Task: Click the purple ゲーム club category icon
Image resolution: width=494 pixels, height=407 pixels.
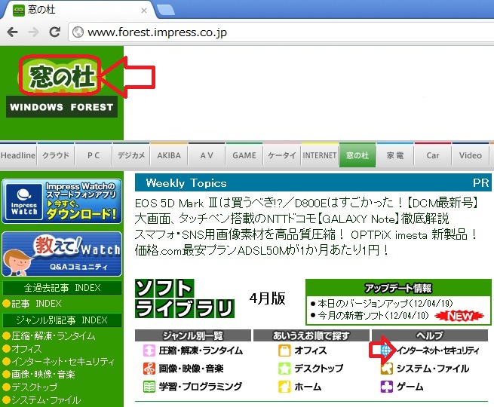Action: [387, 387]
